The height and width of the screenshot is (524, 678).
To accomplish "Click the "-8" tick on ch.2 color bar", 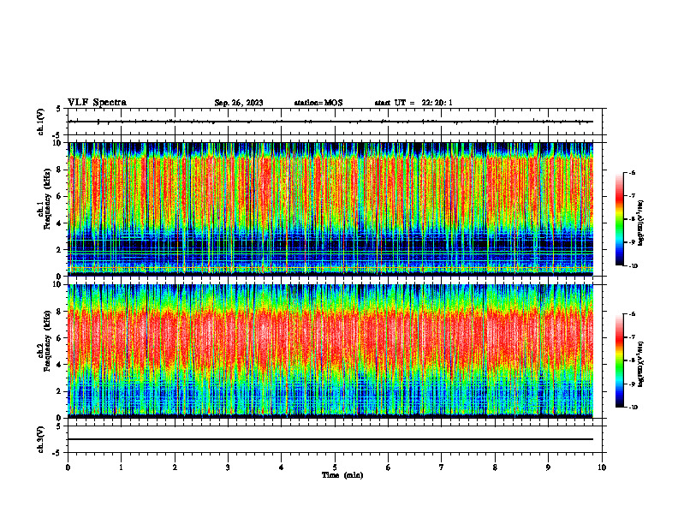I will coord(632,360).
